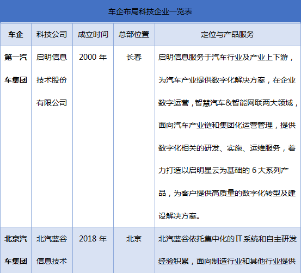Click the 有限公司 line

[52, 103]
